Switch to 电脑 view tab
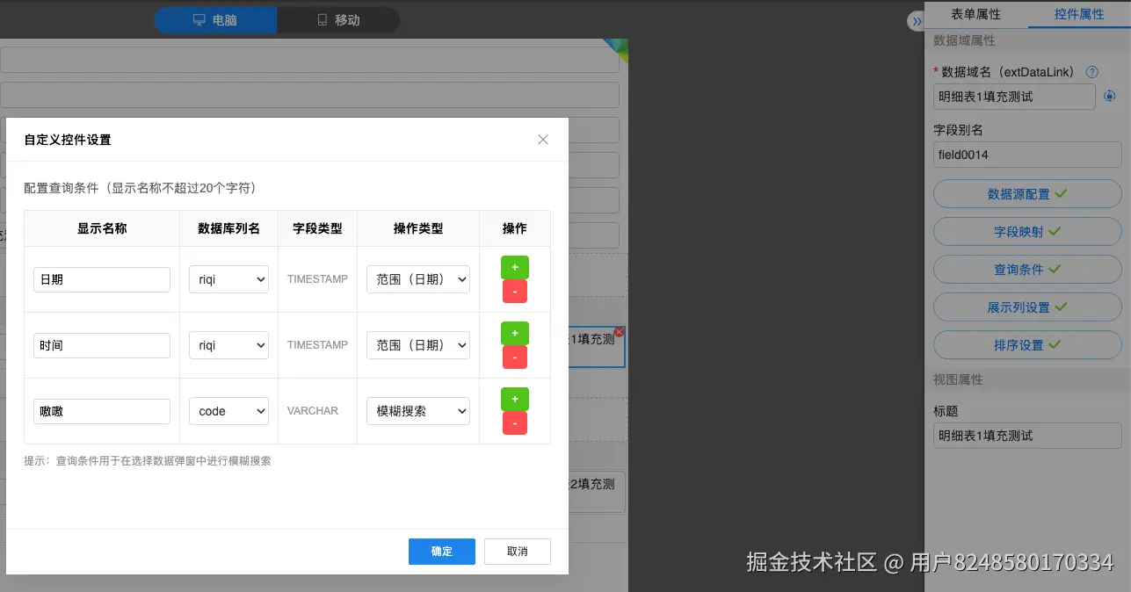The width and height of the screenshot is (1131, 592). [x=215, y=20]
